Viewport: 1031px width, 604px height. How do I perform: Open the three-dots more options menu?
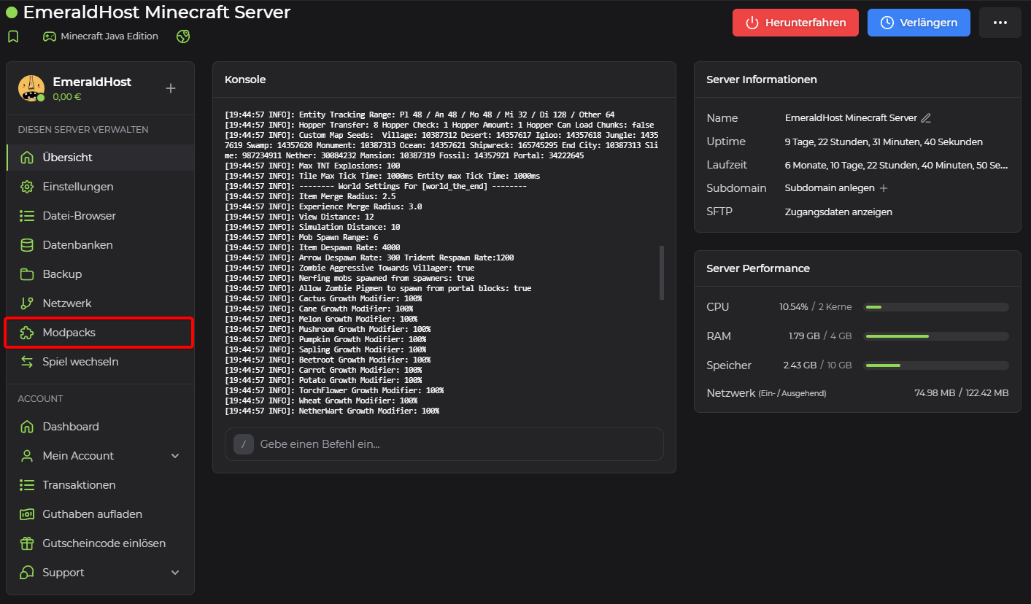tap(1000, 23)
